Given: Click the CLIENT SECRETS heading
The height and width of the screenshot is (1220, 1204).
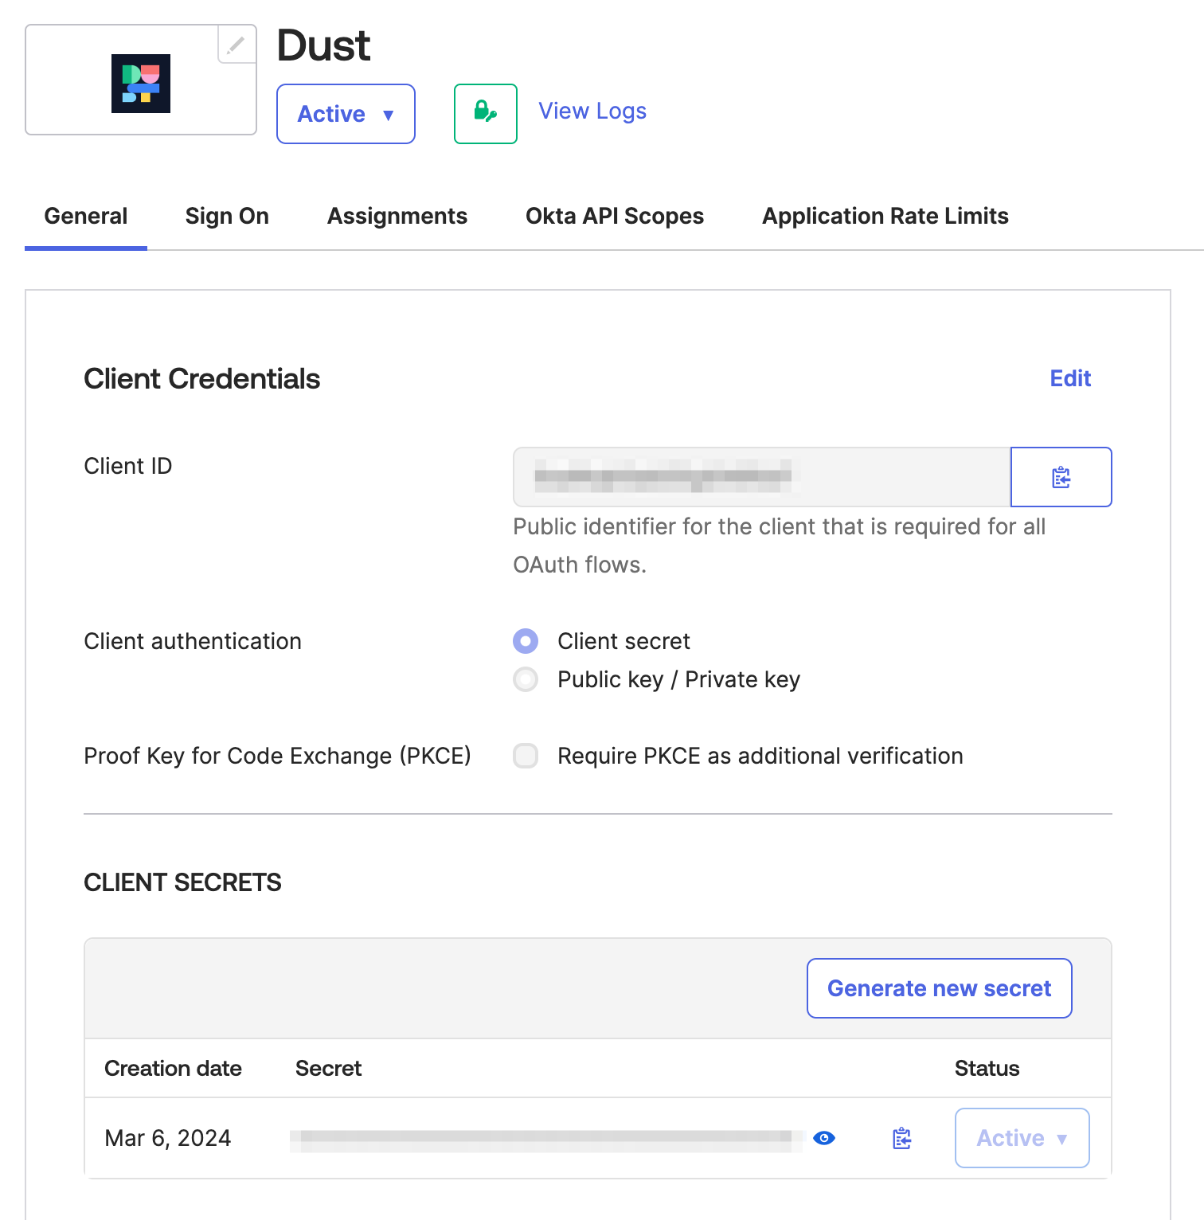Looking at the screenshot, I should 183,882.
